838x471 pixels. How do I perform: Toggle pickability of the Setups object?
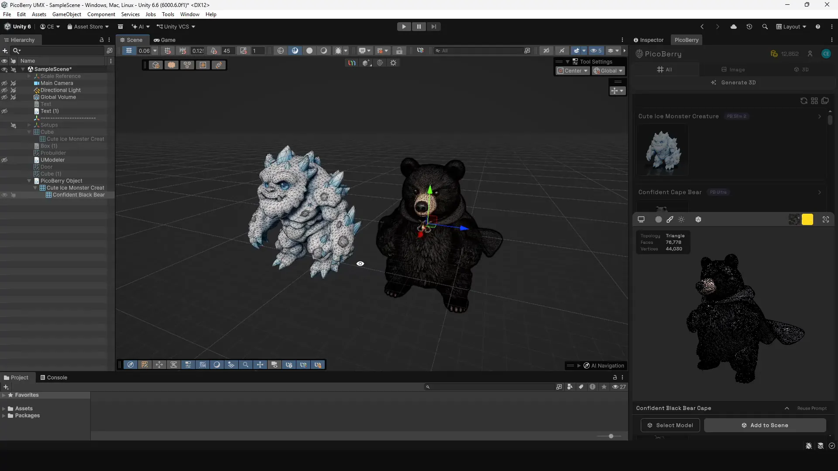[x=14, y=125]
